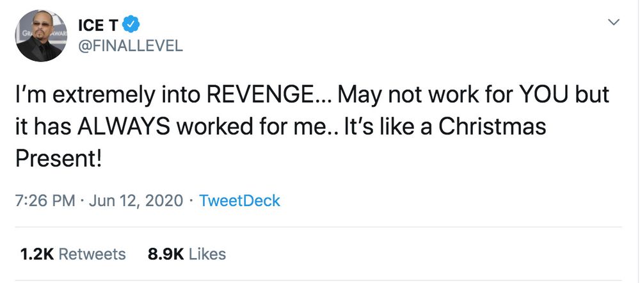Image resolution: width=640 pixels, height=283 pixels.
Task: Click the word Christmas in the tweet
Action: click(493, 127)
